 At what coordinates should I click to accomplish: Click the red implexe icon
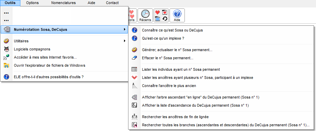(x=135, y=78)
